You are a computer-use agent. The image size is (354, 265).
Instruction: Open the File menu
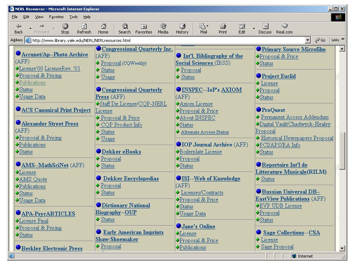pyautogui.click(x=15, y=17)
